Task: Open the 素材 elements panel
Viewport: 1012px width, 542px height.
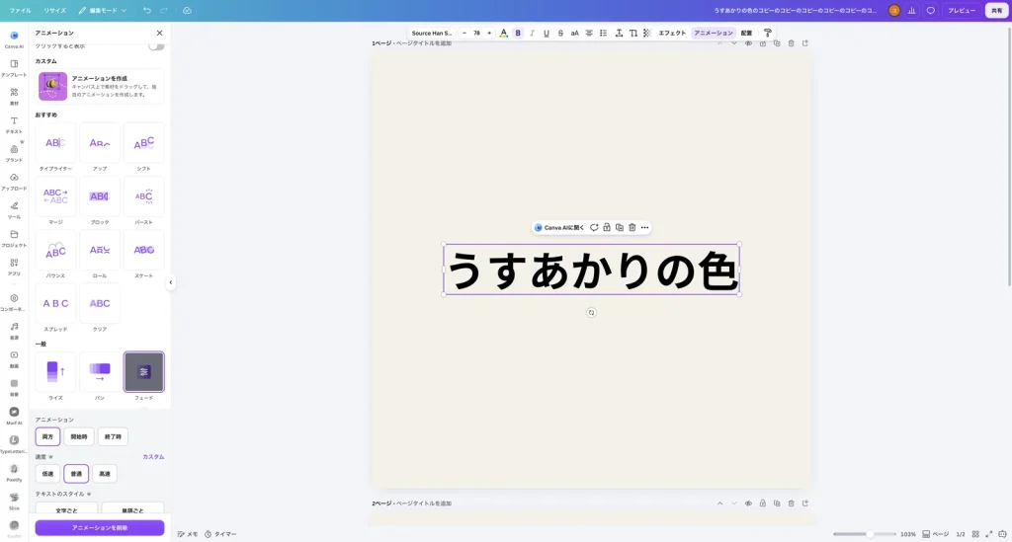Action: click(14, 96)
